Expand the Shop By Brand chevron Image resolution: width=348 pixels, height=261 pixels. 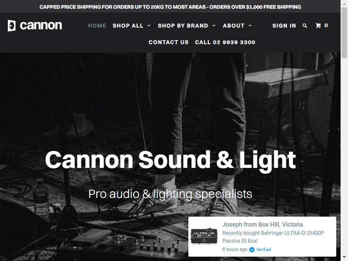[214, 26]
